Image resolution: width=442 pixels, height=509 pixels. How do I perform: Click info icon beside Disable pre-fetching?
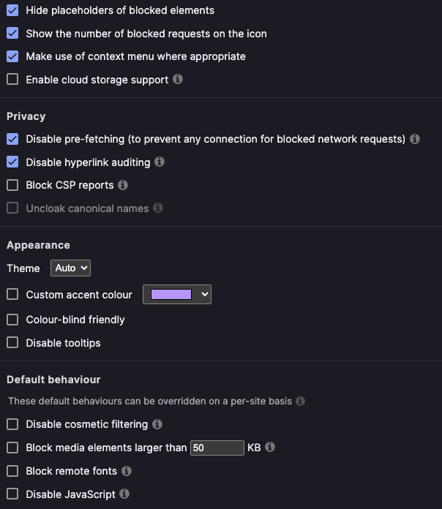415,139
